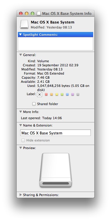Viewport: 111px width, 221px height.
Task: Click the window title Mac OS X Base System Info
Action: (67, 14)
